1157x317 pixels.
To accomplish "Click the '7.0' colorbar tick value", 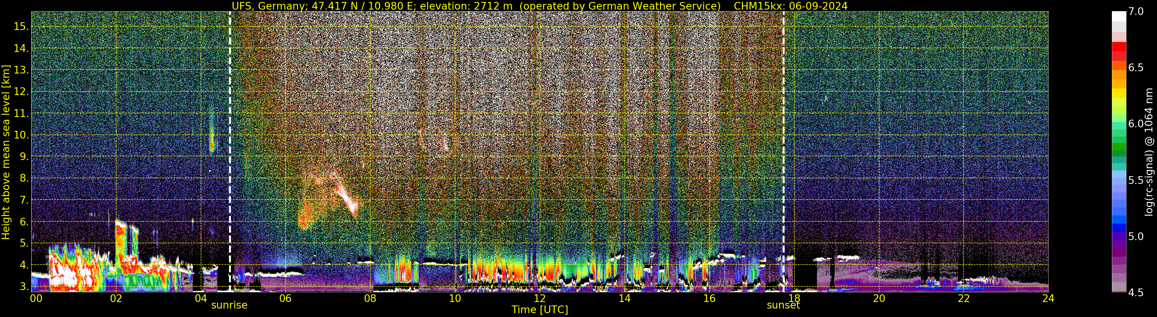I will click(x=1136, y=11).
